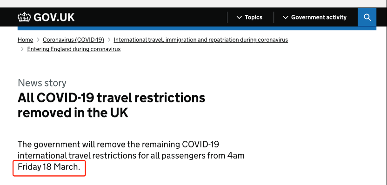387x185 pixels.
Task: Open the Coronavirus (COVID-19) breadcrumb link
Action: 73,40
